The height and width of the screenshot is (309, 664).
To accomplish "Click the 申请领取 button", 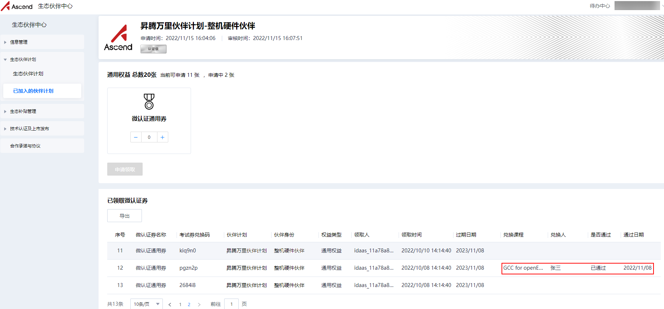I will pyautogui.click(x=125, y=169).
